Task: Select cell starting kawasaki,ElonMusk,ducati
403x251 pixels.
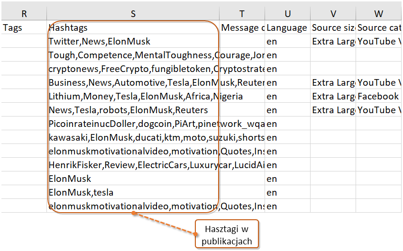Action: coord(133,137)
